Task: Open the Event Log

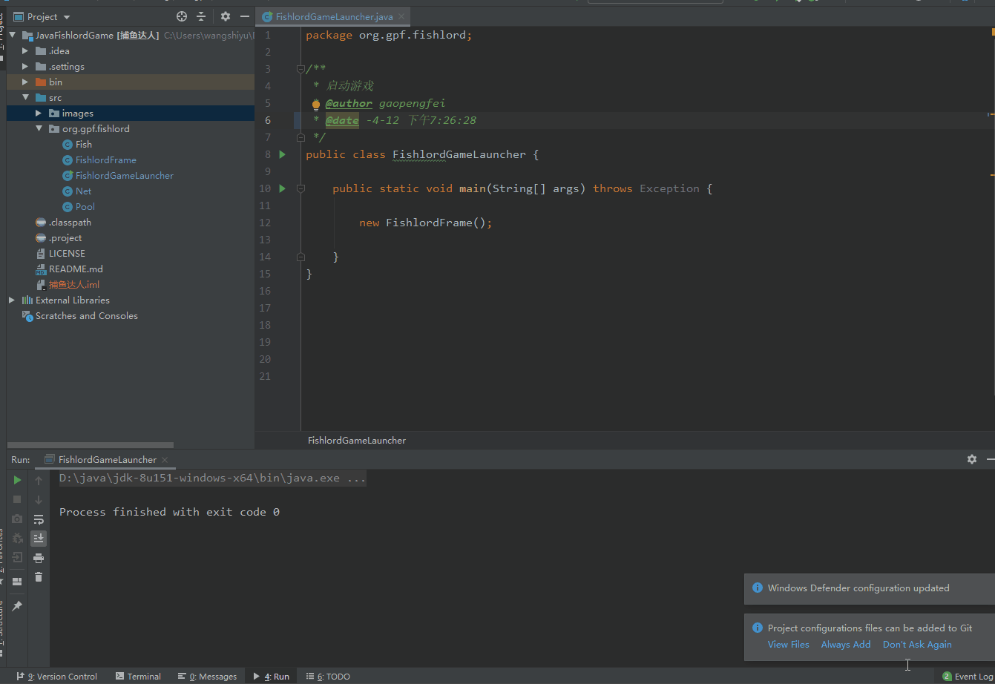Action: click(x=967, y=676)
